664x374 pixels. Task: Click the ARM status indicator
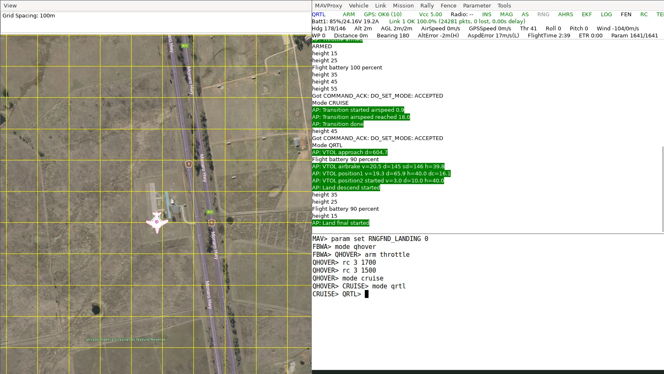349,14
